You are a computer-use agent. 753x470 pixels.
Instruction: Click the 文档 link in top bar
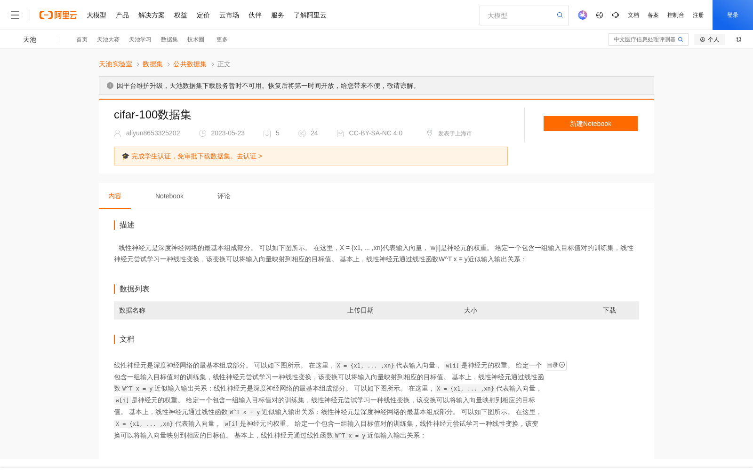[x=633, y=15]
